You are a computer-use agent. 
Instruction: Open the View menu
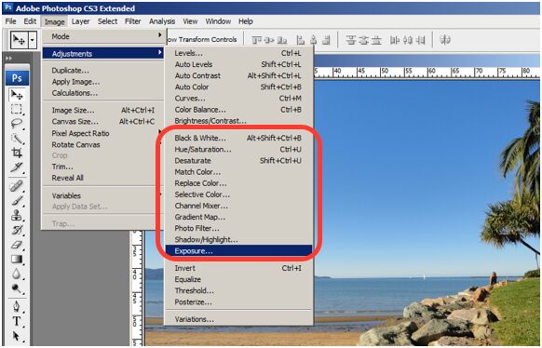[x=190, y=21]
